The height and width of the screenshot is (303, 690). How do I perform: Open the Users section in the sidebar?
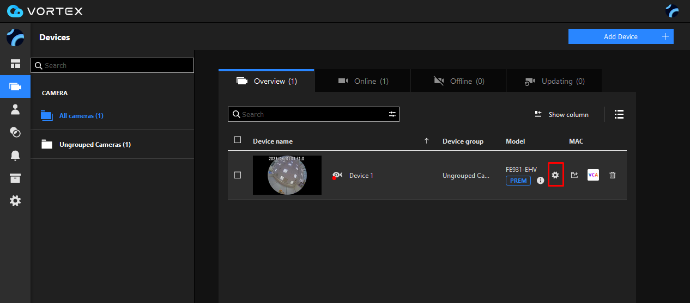[15, 109]
